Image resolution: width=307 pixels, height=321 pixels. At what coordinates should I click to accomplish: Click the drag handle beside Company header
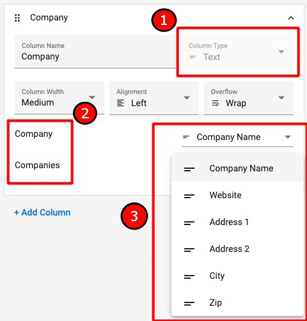coord(17,18)
